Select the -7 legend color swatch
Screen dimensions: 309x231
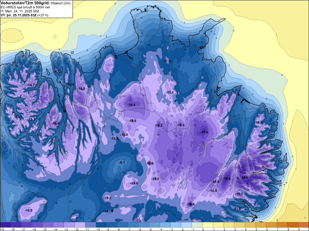(x=133, y=225)
